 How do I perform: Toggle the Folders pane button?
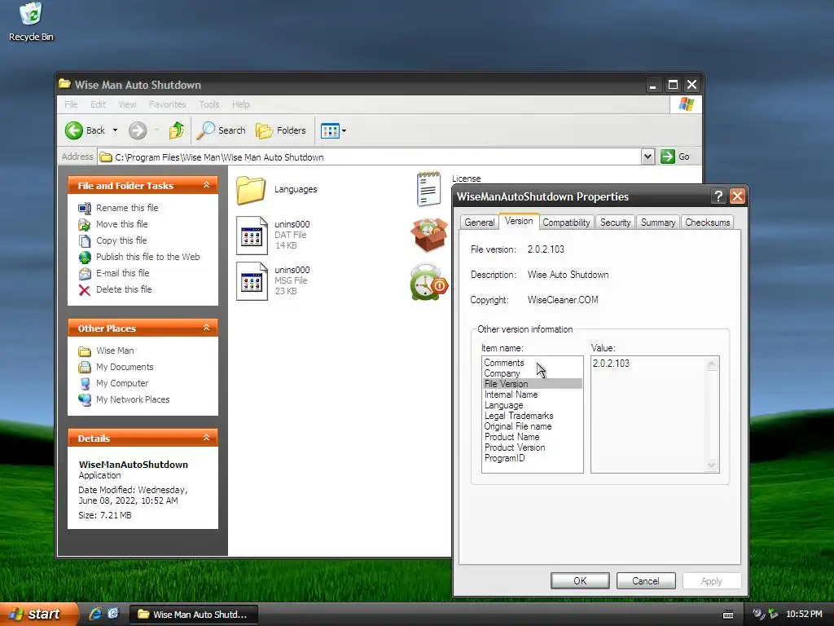point(281,130)
